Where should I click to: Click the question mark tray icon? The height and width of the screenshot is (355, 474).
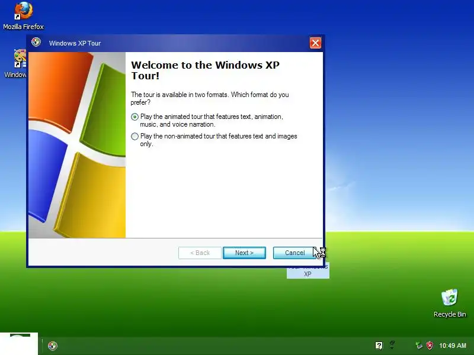pyautogui.click(x=379, y=346)
